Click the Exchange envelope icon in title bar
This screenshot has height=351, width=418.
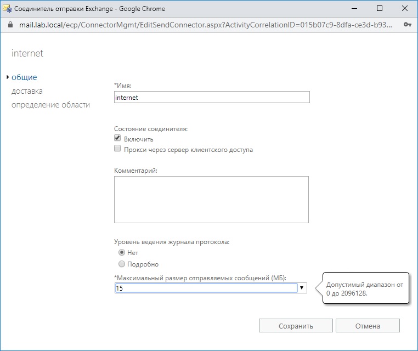pos(8,9)
